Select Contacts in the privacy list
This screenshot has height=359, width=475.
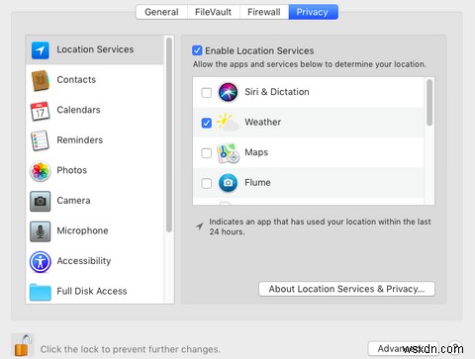(95, 80)
